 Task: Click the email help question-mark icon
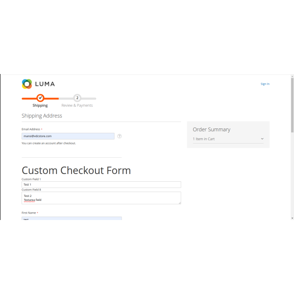[x=120, y=136]
